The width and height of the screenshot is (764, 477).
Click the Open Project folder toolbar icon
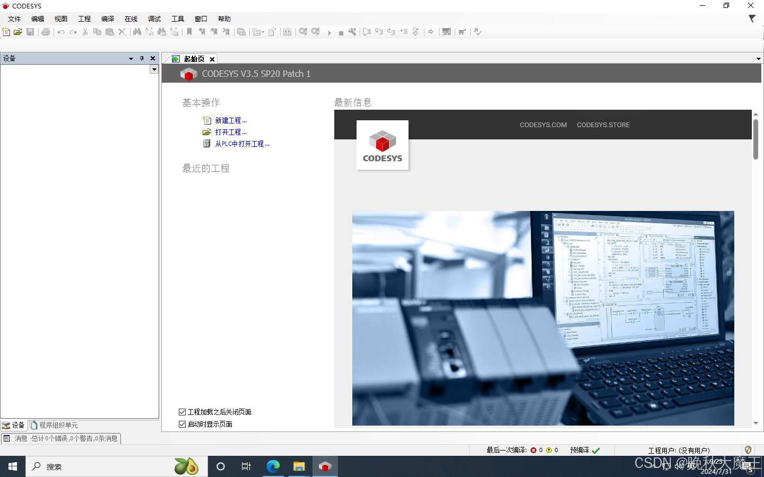point(18,32)
